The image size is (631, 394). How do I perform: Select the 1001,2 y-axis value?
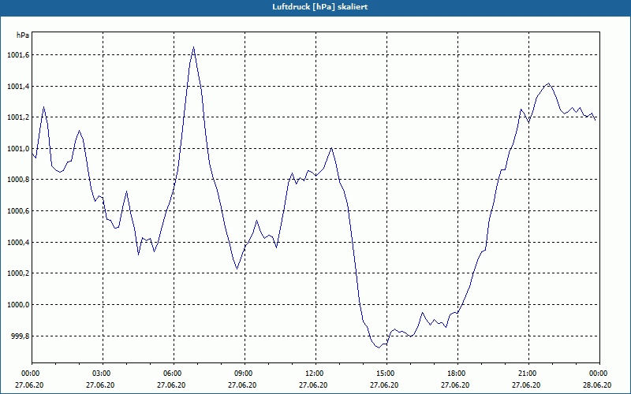pyautogui.click(x=17, y=117)
